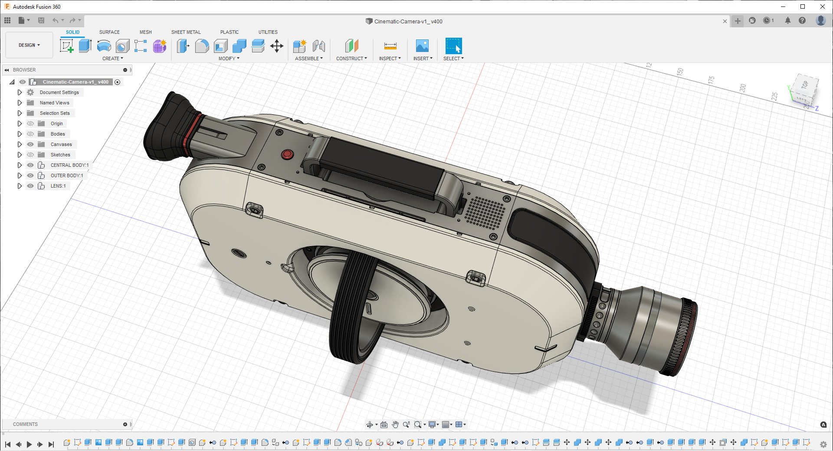
Task: Select OUTER BODY:1 in the browser
Action: click(x=66, y=175)
